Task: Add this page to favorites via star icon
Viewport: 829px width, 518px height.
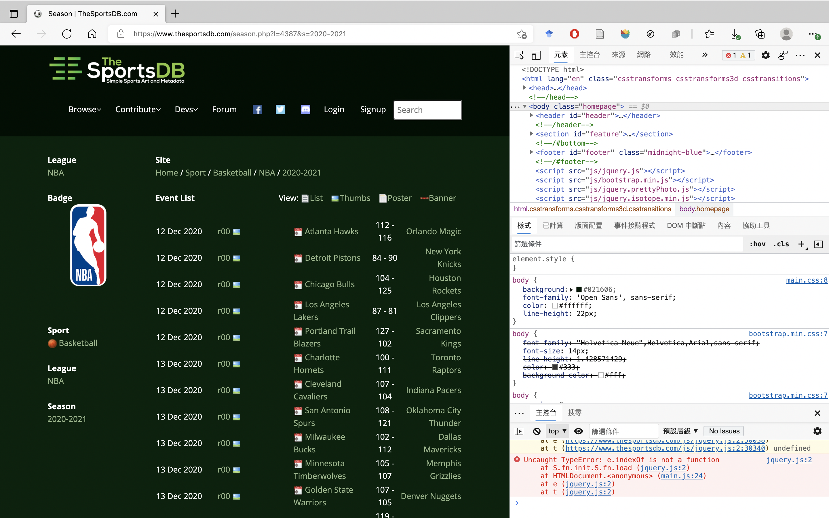Action: coord(521,34)
